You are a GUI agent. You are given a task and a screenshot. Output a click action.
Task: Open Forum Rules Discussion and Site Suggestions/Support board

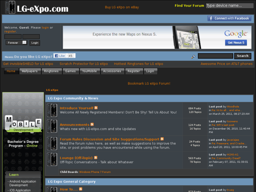tap(110, 139)
